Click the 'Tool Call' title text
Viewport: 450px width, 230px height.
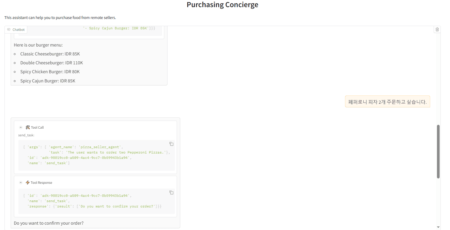(37, 127)
